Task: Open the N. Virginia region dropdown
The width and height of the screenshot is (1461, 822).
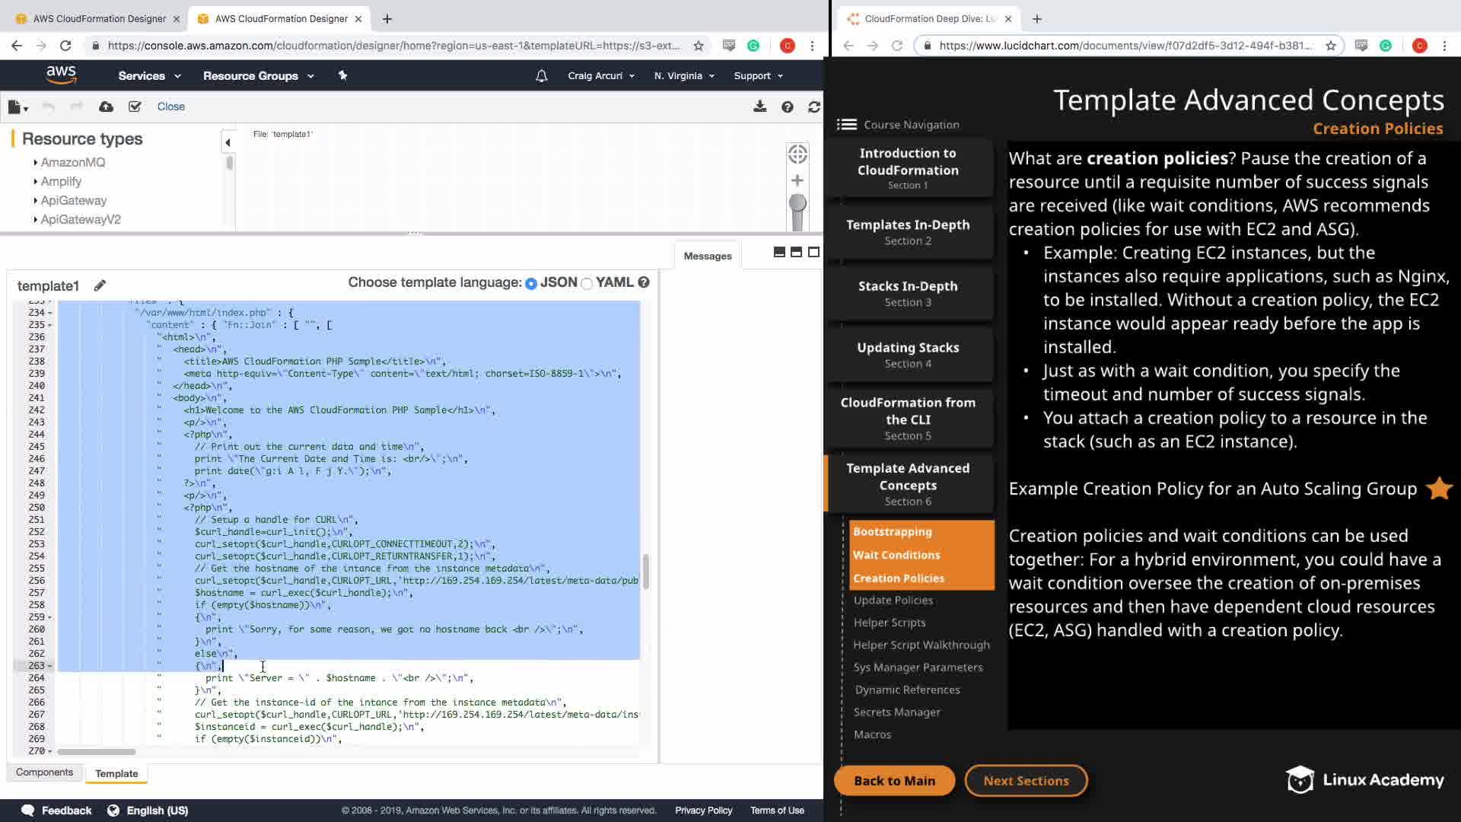Action: click(x=684, y=76)
